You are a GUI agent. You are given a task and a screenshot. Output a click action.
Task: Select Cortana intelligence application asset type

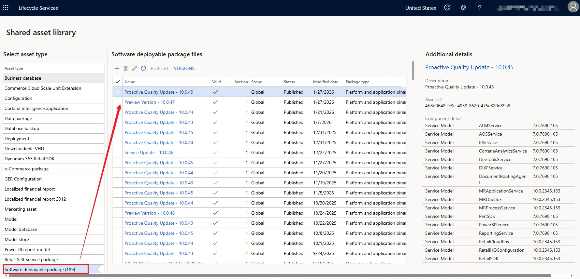53,108
